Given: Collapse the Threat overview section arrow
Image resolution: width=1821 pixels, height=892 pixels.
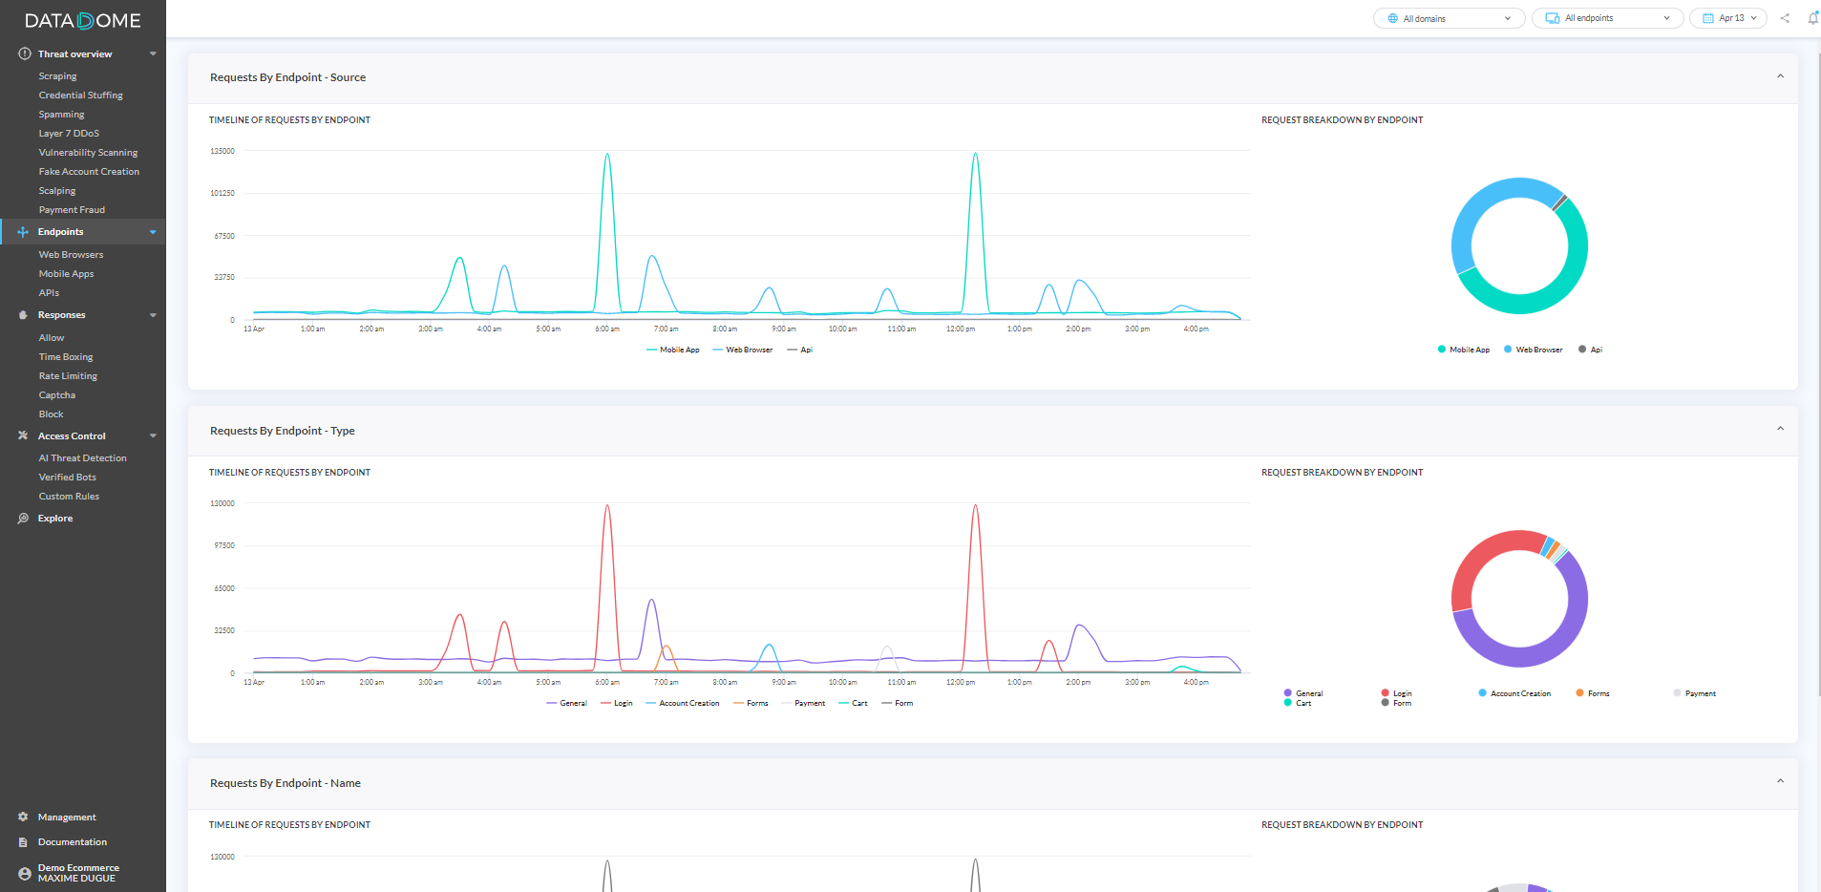Looking at the screenshot, I should [153, 53].
